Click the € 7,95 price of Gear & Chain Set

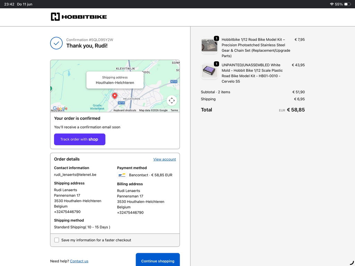pos(300,39)
